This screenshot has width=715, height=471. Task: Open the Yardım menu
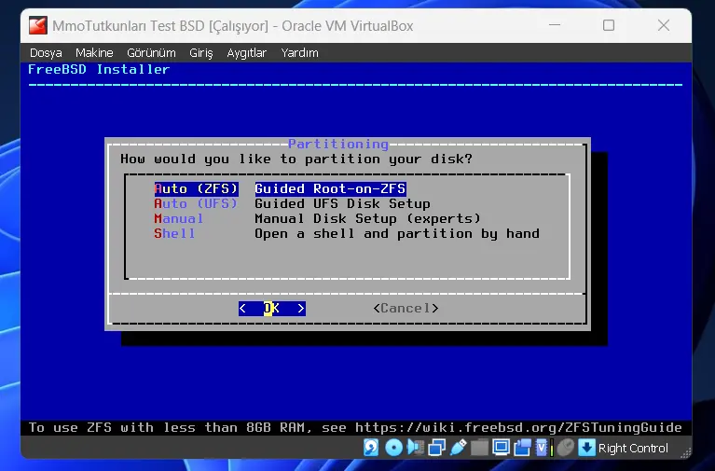tap(299, 53)
